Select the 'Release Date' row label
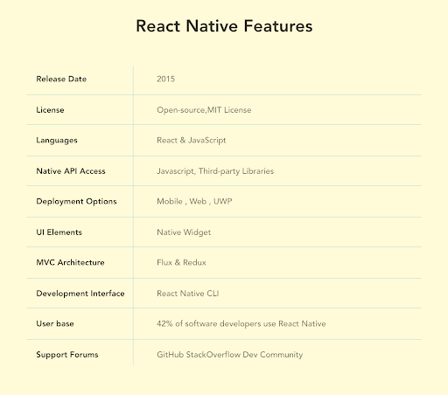This screenshot has height=395, width=448. [61, 79]
